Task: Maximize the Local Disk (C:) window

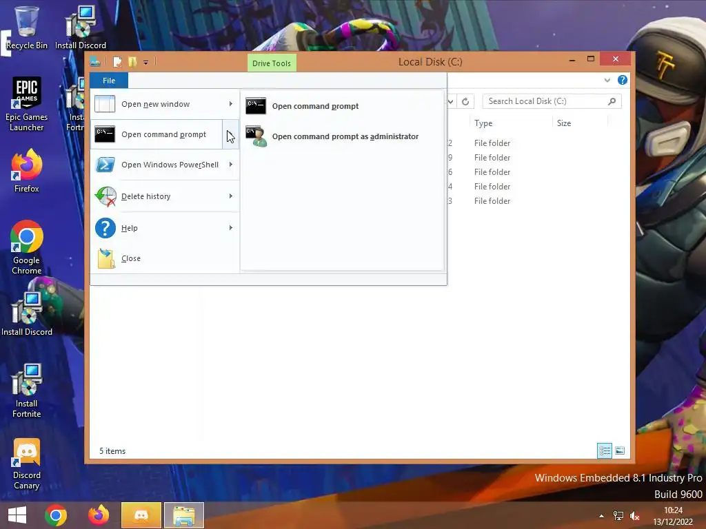Action: (591, 59)
